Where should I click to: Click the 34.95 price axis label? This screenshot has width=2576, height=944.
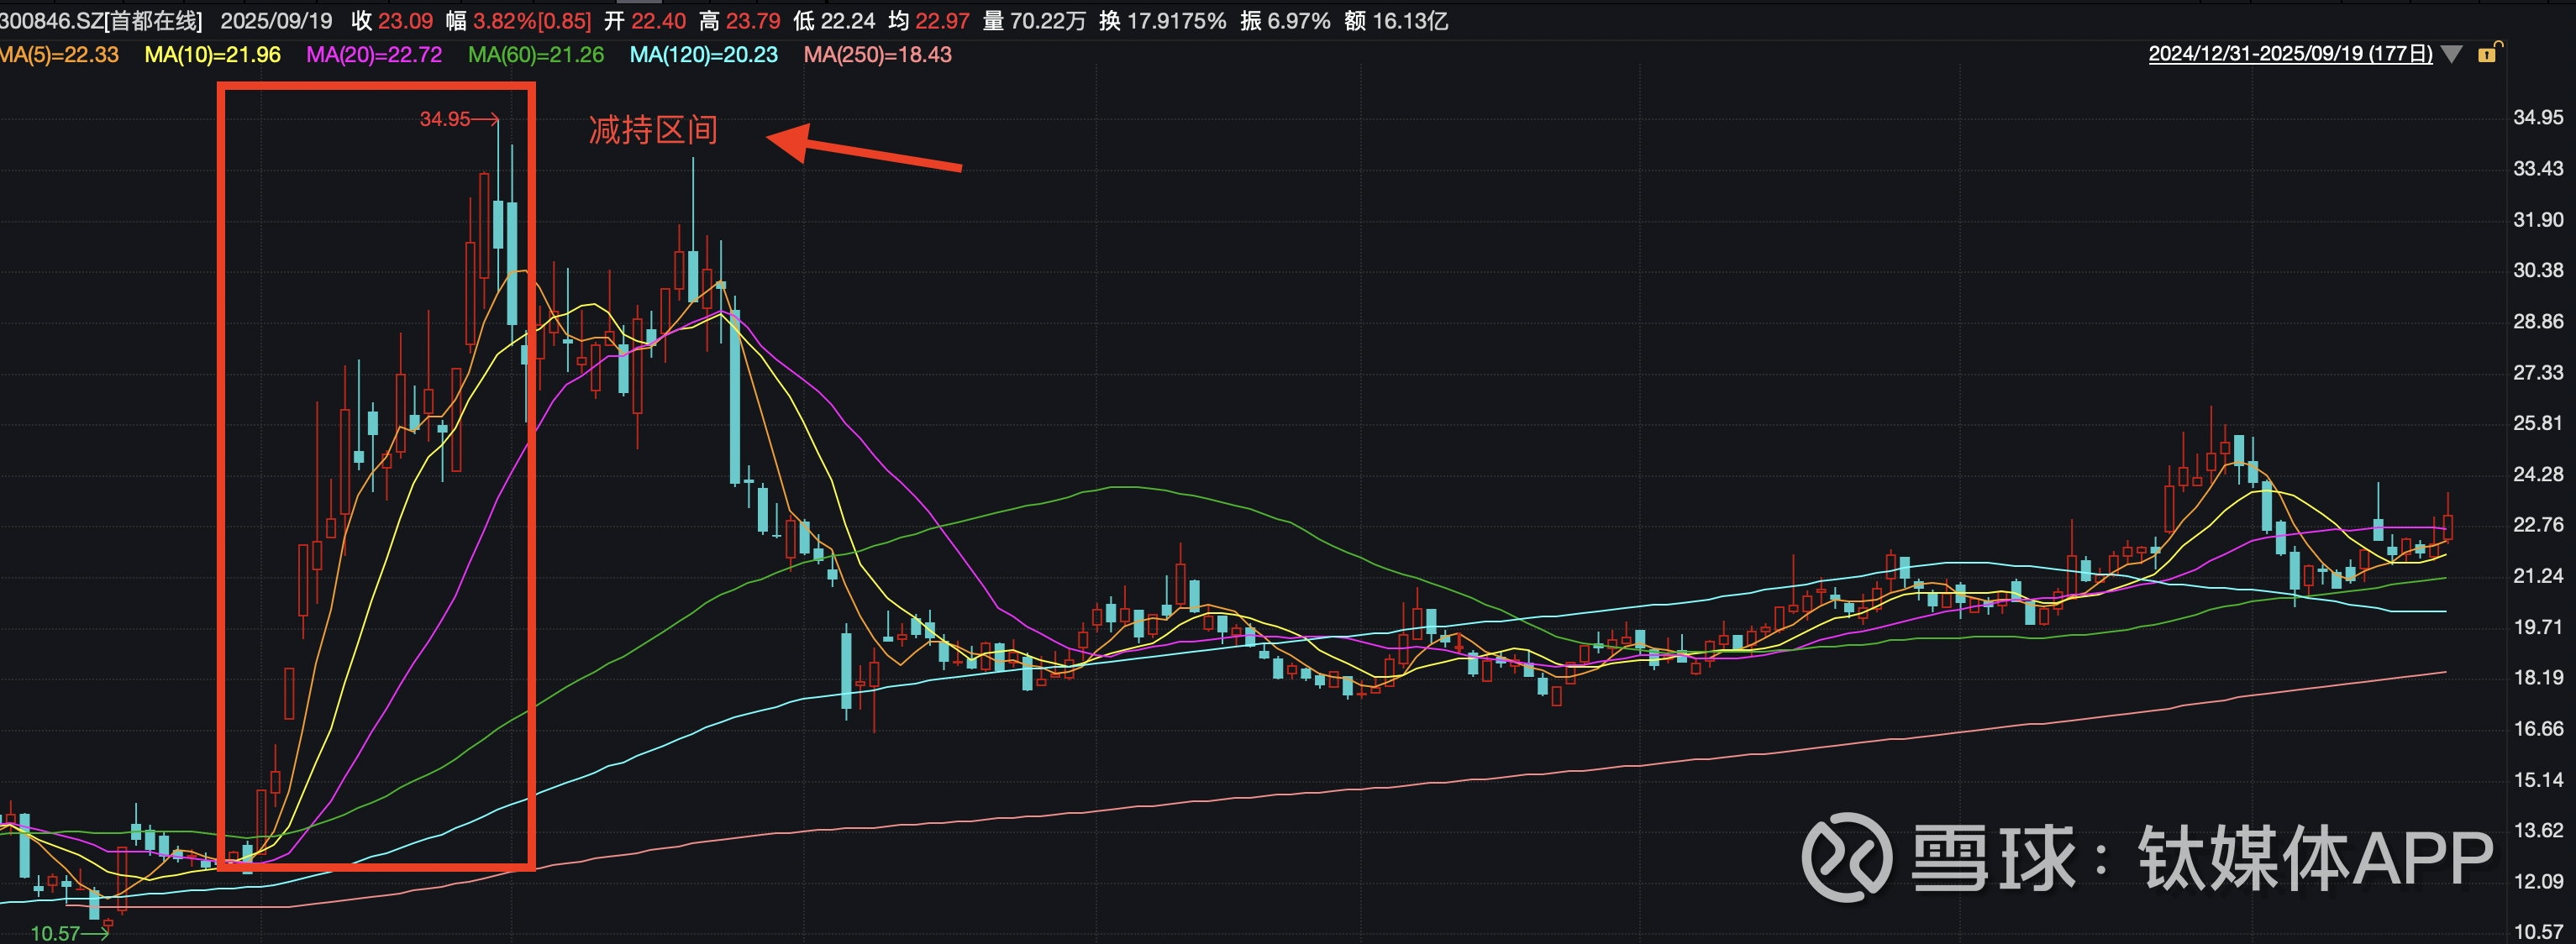pyautogui.click(x=2537, y=118)
